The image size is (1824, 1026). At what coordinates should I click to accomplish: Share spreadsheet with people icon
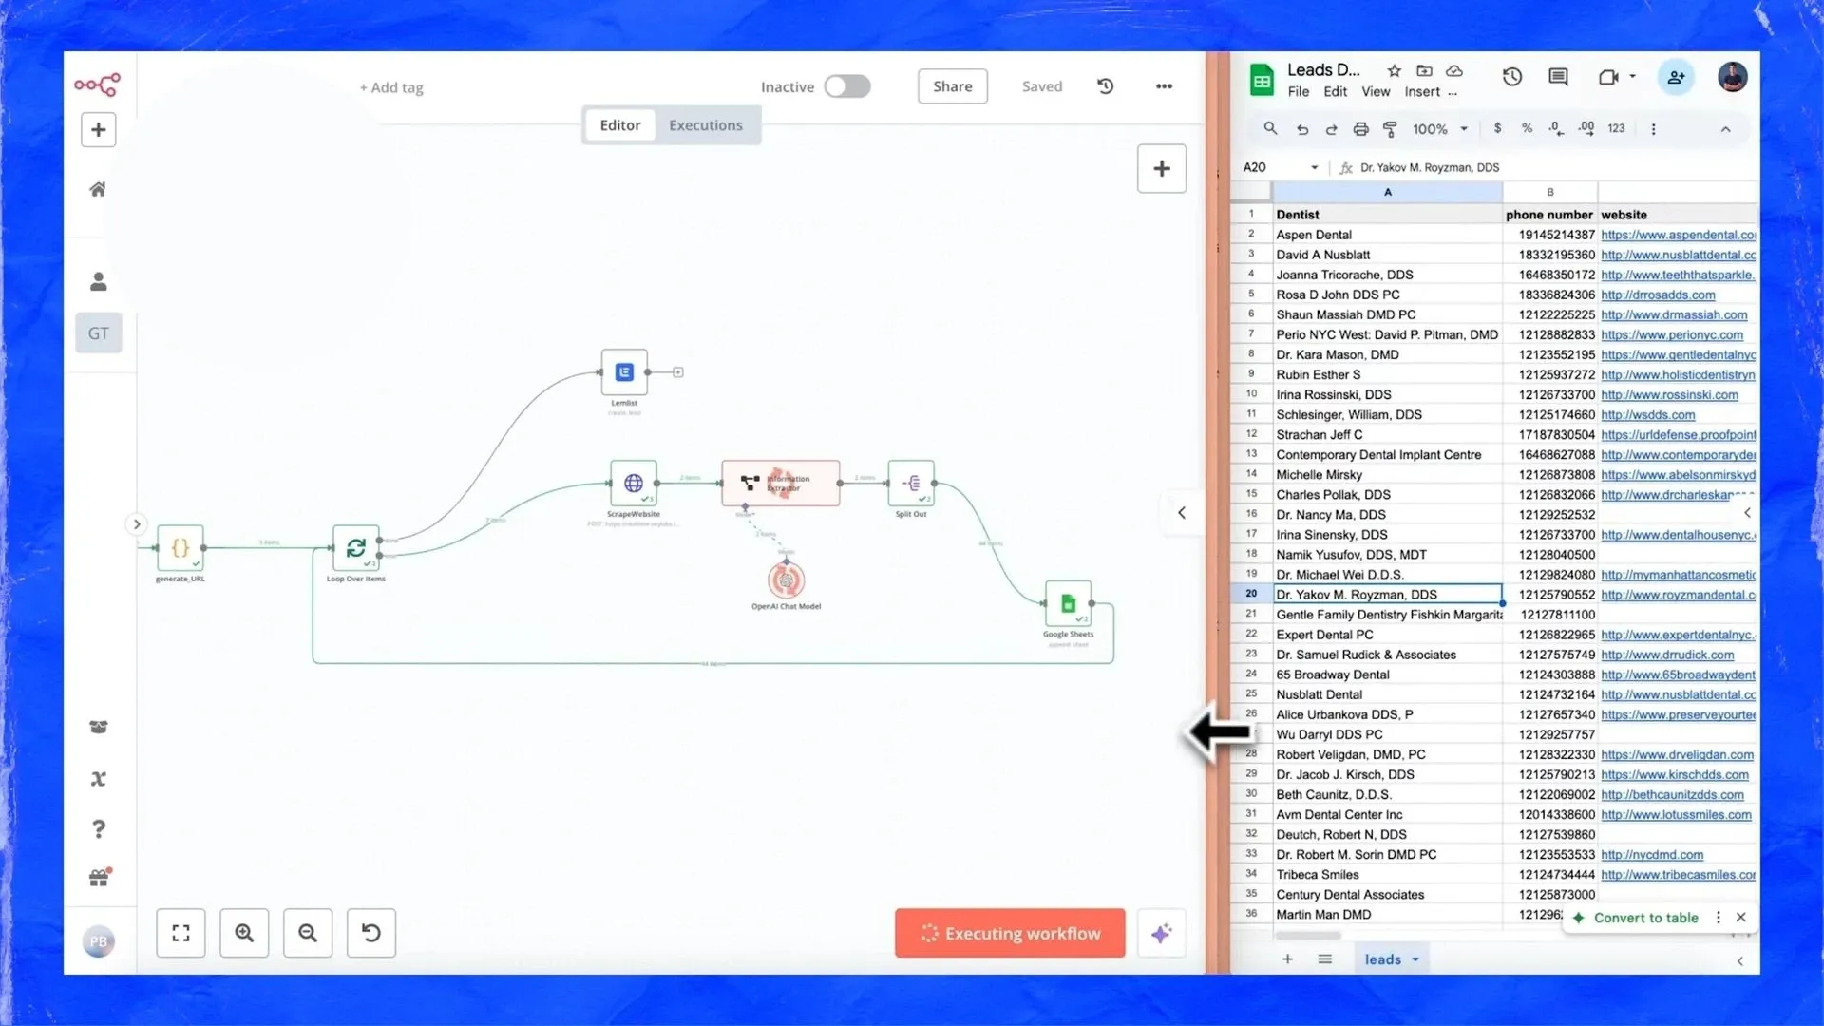[1677, 78]
